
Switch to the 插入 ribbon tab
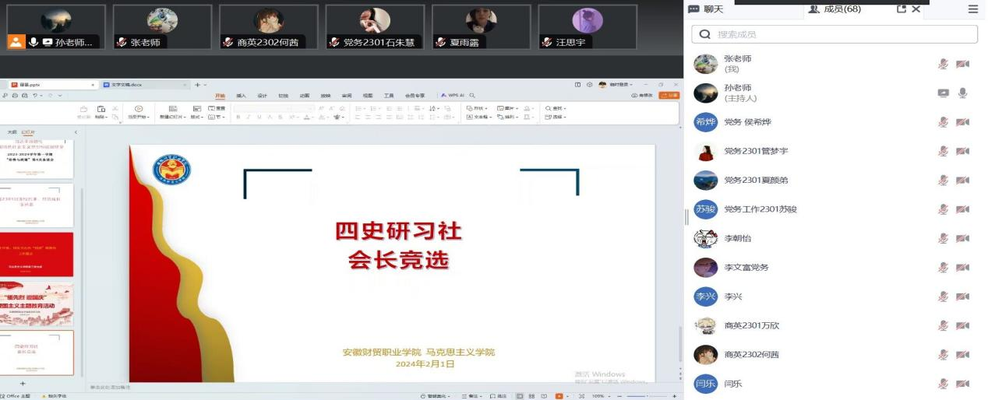coord(241,96)
